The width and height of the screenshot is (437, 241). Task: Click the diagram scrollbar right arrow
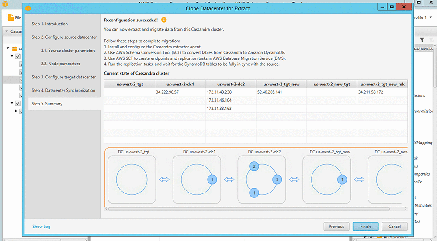(406, 209)
